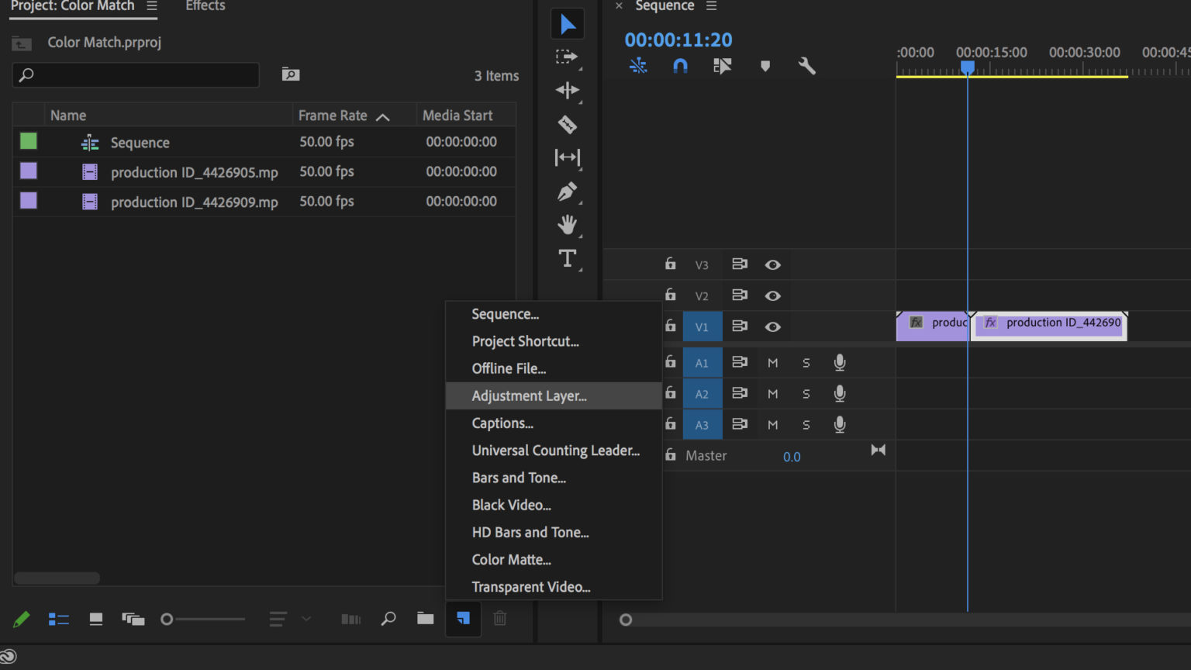Viewport: 1191px width, 670px height.
Task: Switch project panel to List View
Action: (58, 619)
